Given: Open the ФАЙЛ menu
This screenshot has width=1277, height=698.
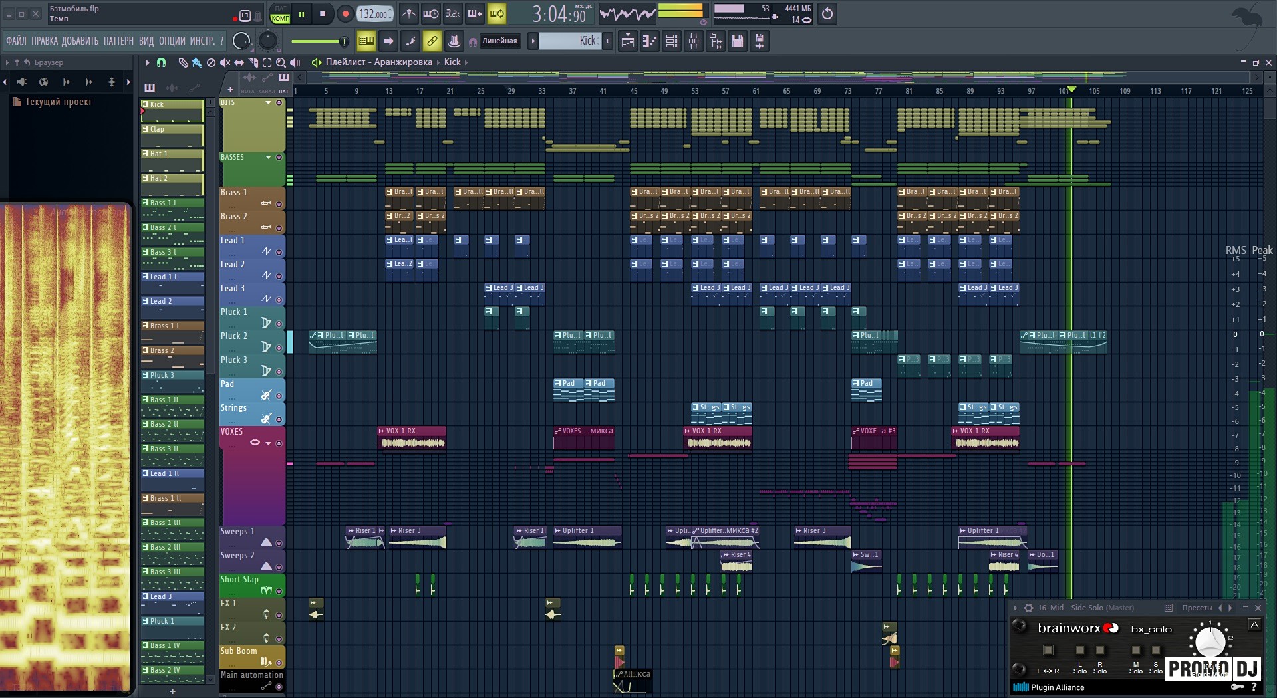Looking at the screenshot, I should (17, 41).
